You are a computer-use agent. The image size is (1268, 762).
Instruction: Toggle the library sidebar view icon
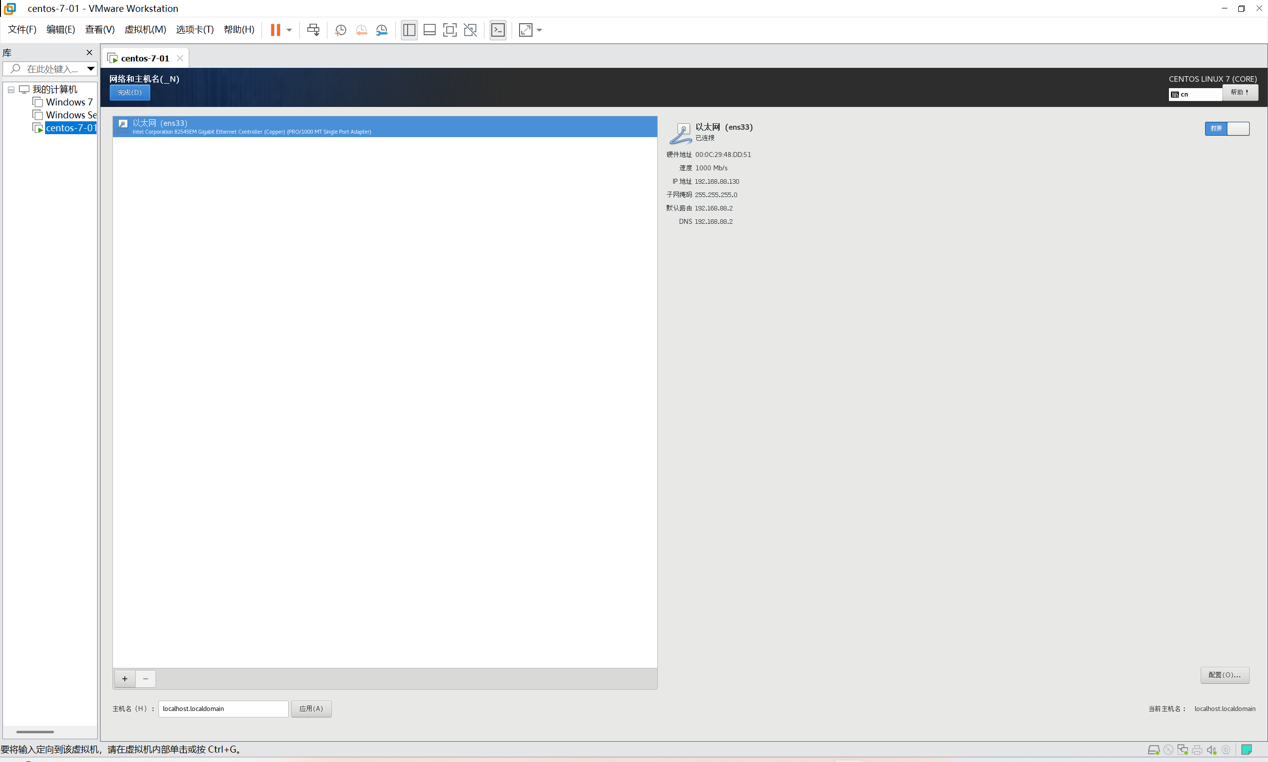pyautogui.click(x=409, y=30)
